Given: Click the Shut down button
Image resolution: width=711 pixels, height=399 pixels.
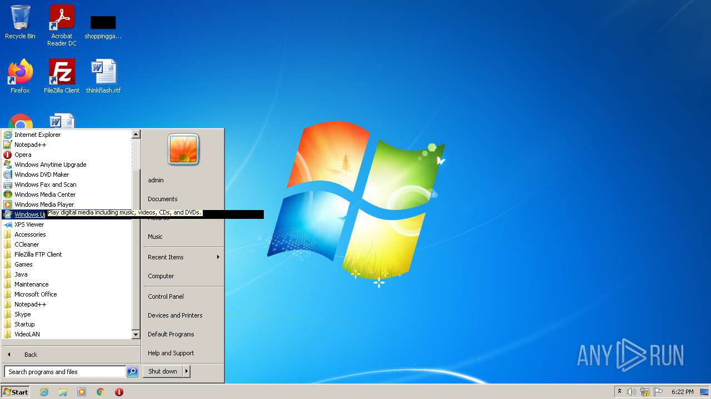Looking at the screenshot, I should click(x=163, y=371).
